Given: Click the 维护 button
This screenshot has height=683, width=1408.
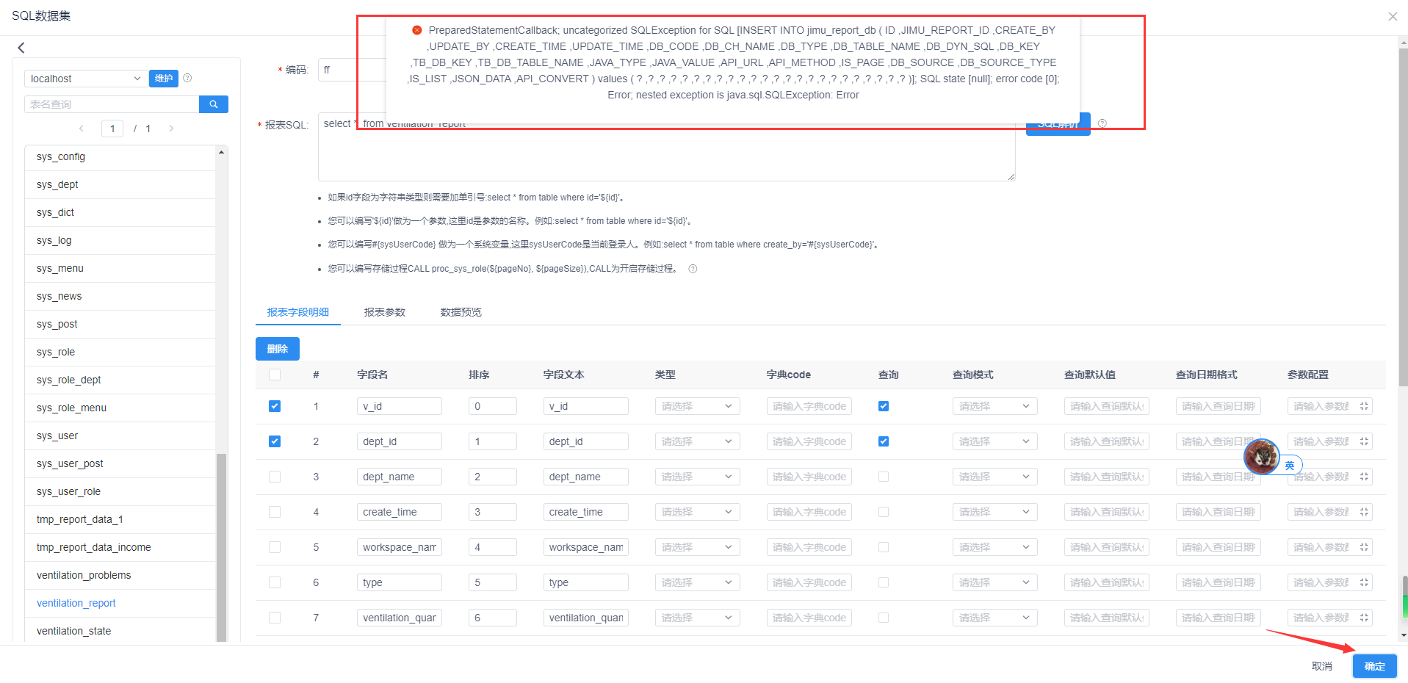Looking at the screenshot, I should (x=164, y=79).
